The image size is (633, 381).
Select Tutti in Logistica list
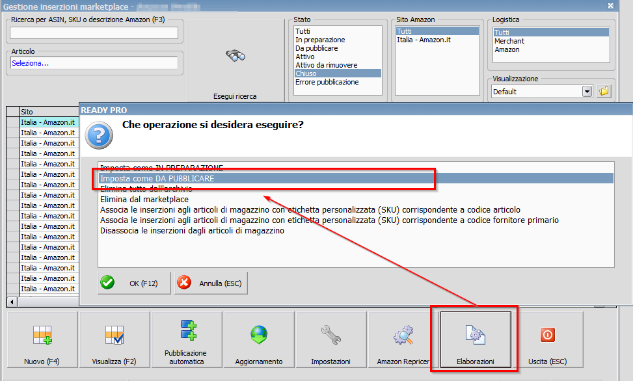coord(551,33)
